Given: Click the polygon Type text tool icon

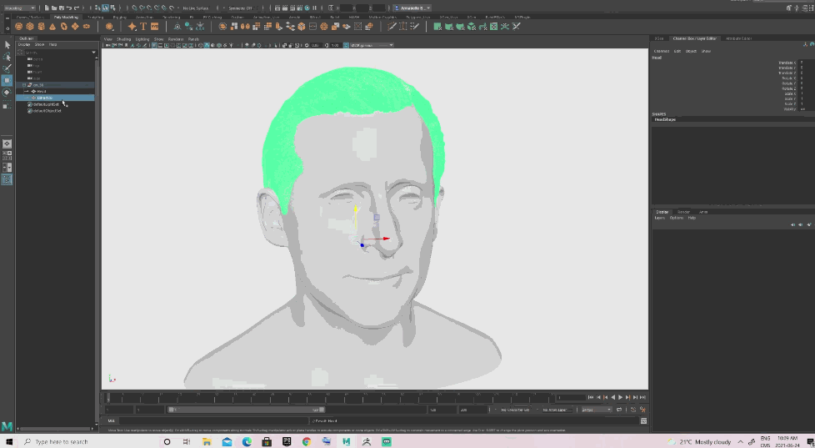Looking at the screenshot, I should click(x=143, y=27).
